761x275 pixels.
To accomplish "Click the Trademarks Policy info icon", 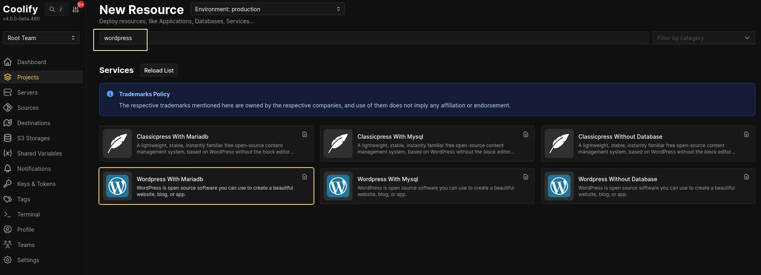I will point(110,94).
